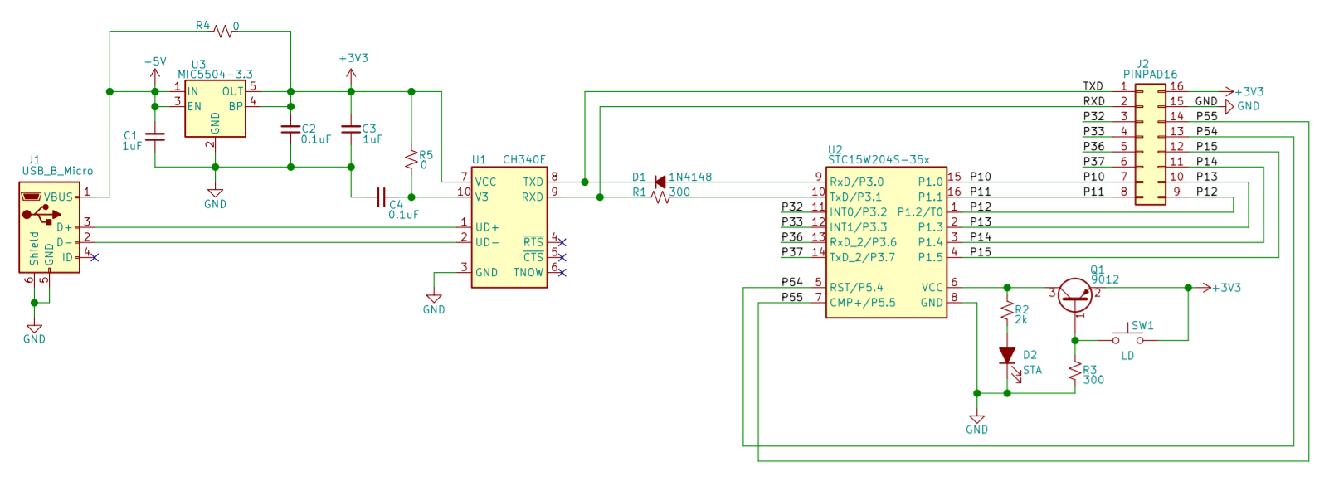The height and width of the screenshot is (486, 1334).
Task: Click the P54 net label at J2 pin 13
Action: (x=1207, y=131)
